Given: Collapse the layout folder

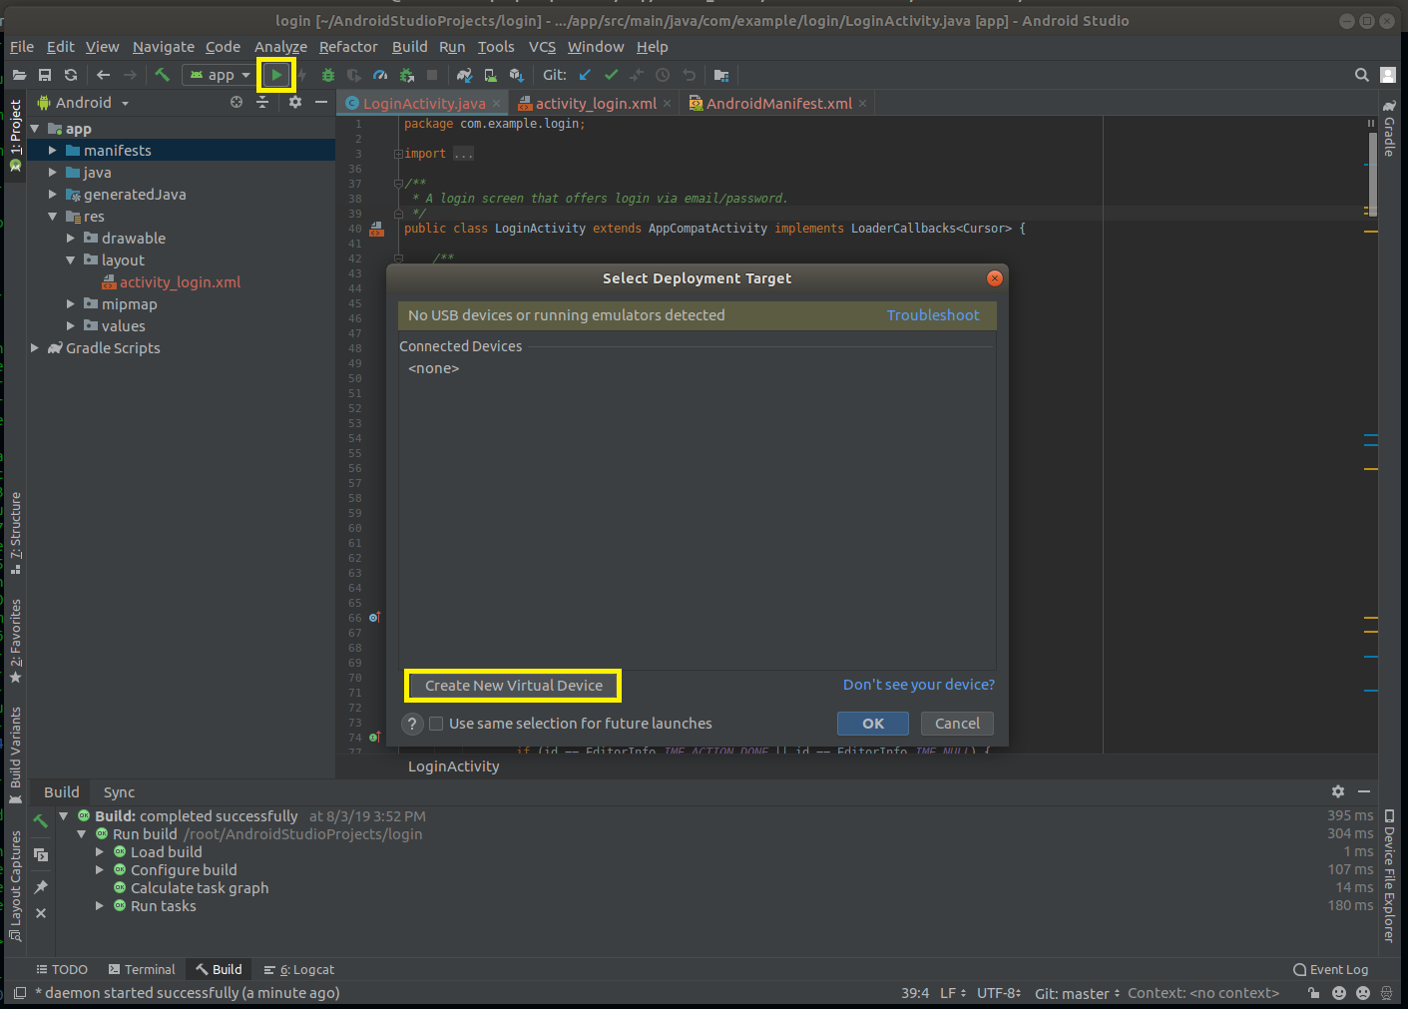Looking at the screenshot, I should (71, 260).
